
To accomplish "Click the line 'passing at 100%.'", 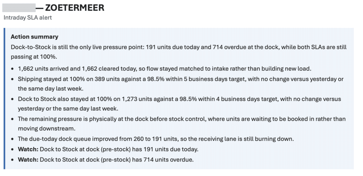I will pyautogui.click(x=34, y=57).
